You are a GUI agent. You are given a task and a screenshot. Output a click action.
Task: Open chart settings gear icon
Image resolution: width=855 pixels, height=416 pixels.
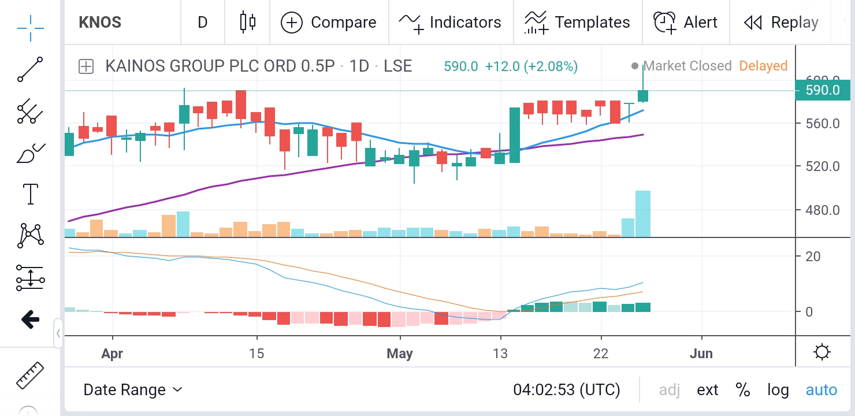coord(821,352)
